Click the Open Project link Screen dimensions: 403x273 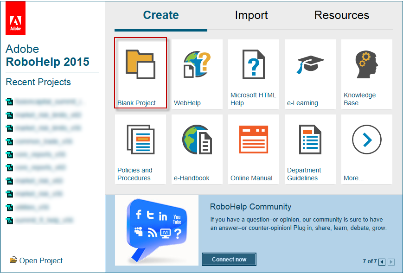(x=41, y=260)
